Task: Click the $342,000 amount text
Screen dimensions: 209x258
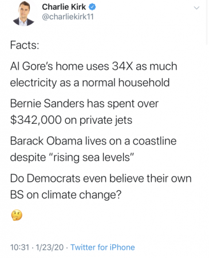Action: pos(36,120)
